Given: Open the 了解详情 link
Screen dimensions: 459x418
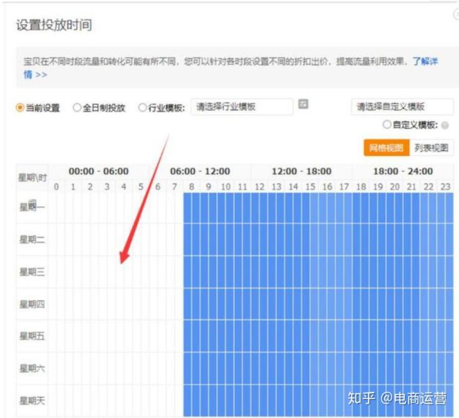Looking at the screenshot, I should pos(425,62).
